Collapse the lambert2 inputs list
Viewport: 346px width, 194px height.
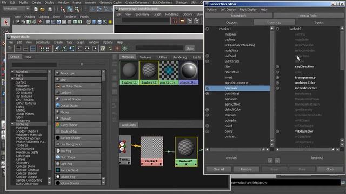(277, 29)
